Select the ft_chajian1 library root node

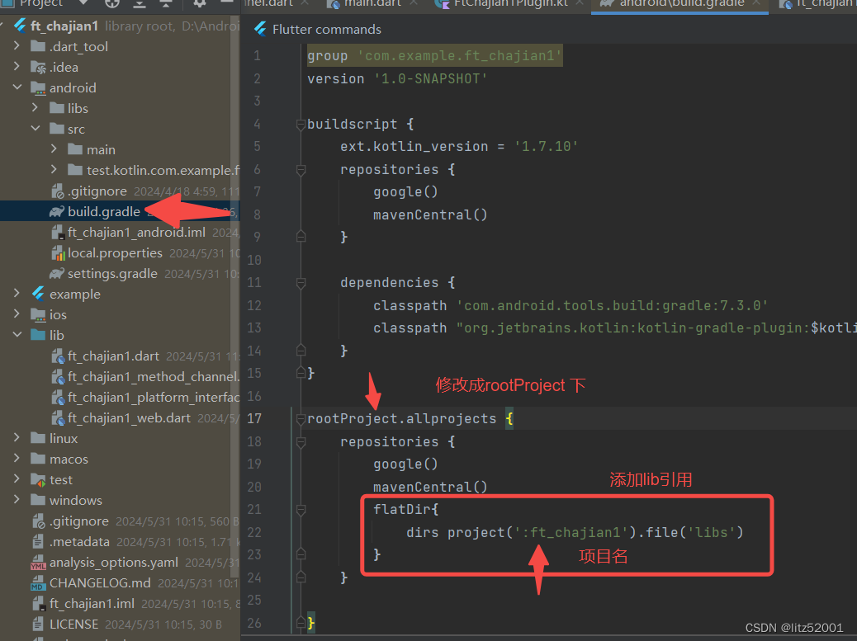(64, 26)
